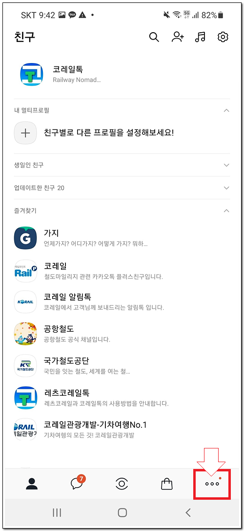Open the settings gear icon
The image size is (244, 531).
point(223,37)
